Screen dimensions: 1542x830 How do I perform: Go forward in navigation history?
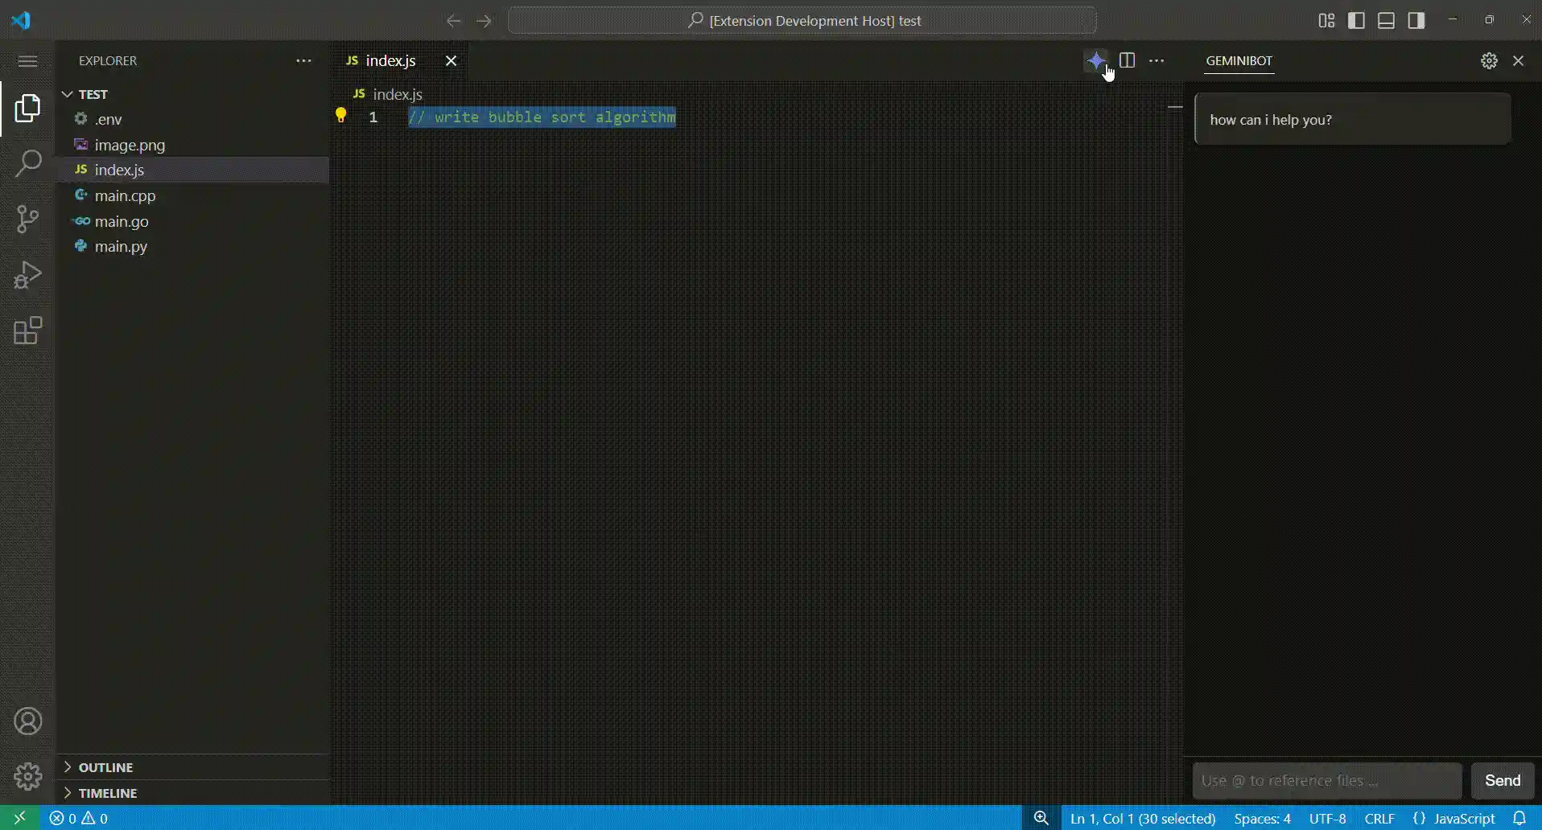click(x=484, y=21)
